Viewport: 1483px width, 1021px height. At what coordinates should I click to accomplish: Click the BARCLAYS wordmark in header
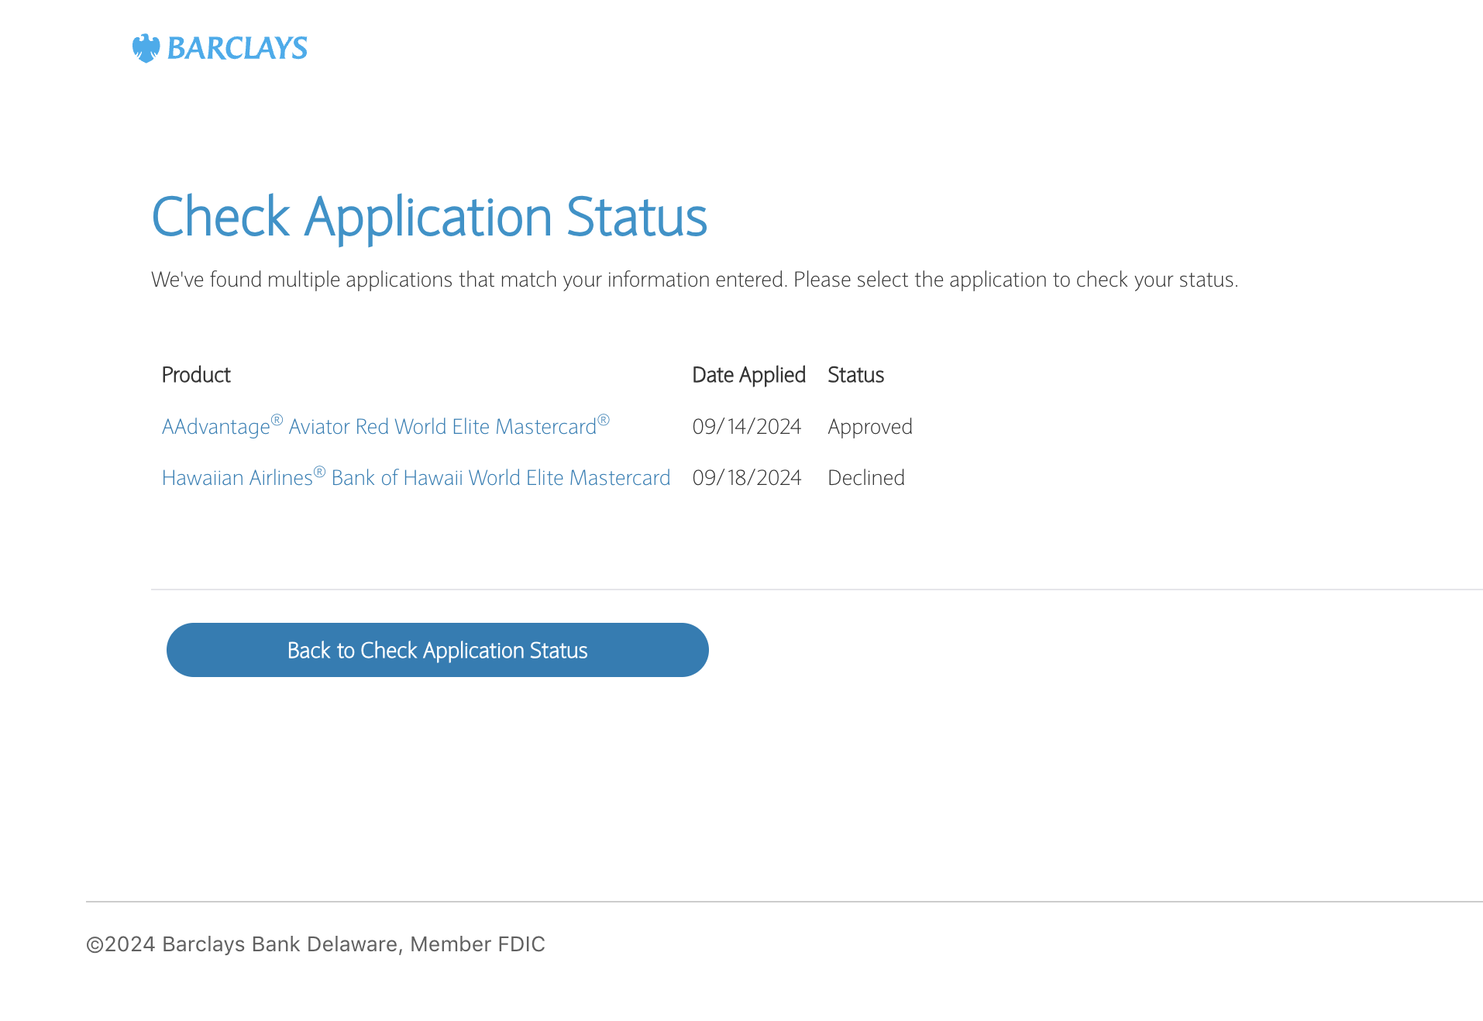237,48
